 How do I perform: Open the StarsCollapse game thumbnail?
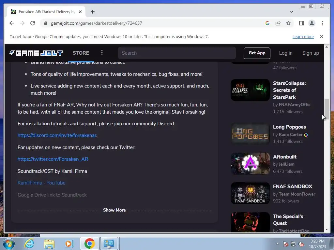(250, 90)
